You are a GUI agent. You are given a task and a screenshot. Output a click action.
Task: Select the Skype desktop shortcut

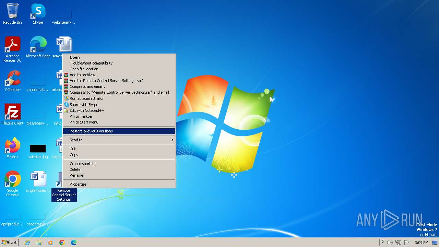[x=38, y=14]
